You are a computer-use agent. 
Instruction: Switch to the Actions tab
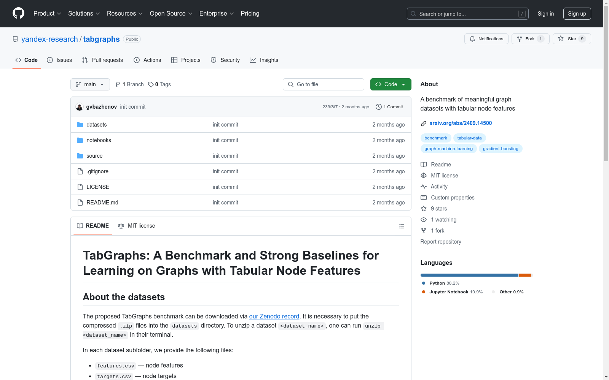pos(147,60)
